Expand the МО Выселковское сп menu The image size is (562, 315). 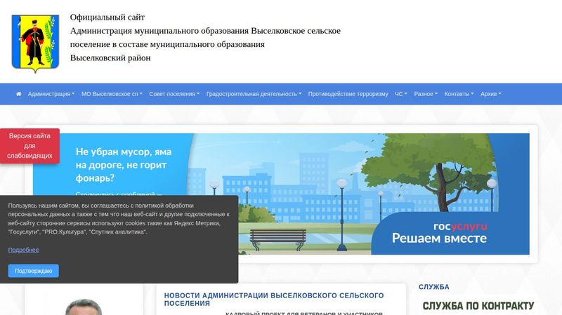click(112, 94)
